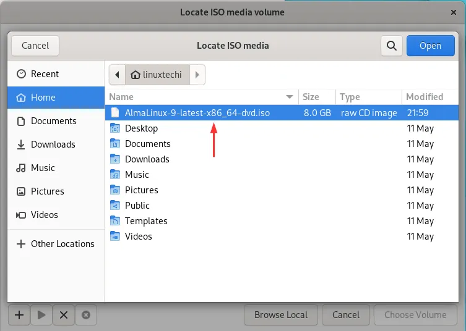The width and height of the screenshot is (466, 331).
Task: Click the play button in bottom toolbar
Action: (x=41, y=315)
